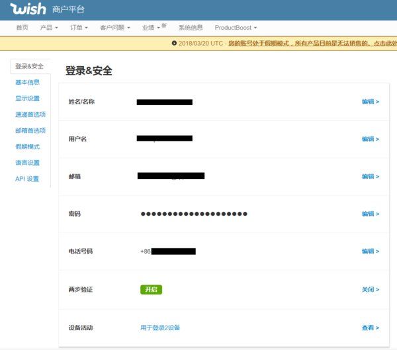Open API 设置 in the sidebar
Viewport: 397px width, 350px height.
[x=27, y=179]
